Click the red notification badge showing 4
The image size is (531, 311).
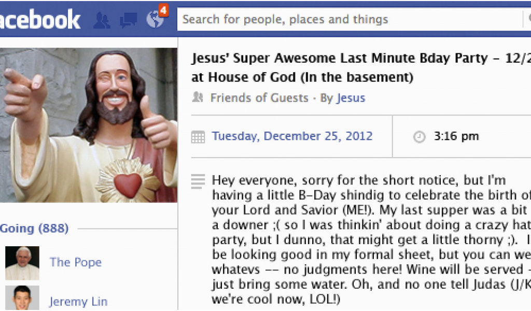(163, 10)
